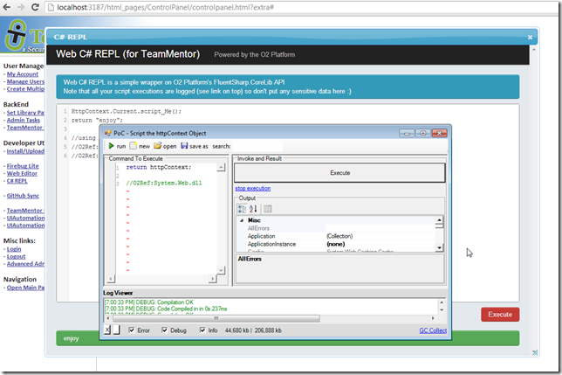Open the My Account link

coord(22,74)
